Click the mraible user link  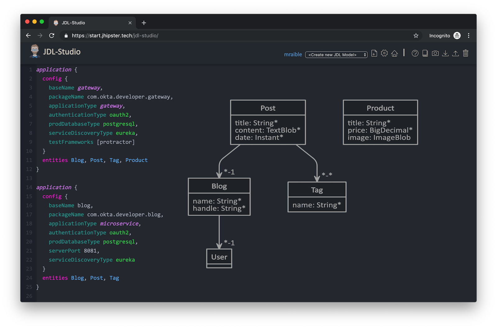coord(293,55)
